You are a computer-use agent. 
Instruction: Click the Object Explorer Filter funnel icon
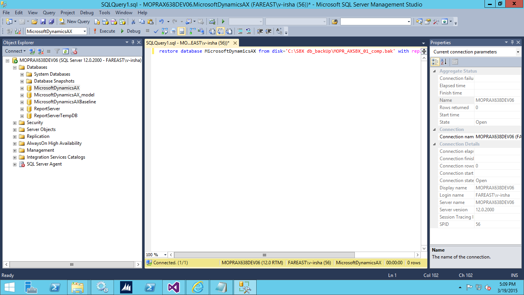pyautogui.click(x=57, y=51)
